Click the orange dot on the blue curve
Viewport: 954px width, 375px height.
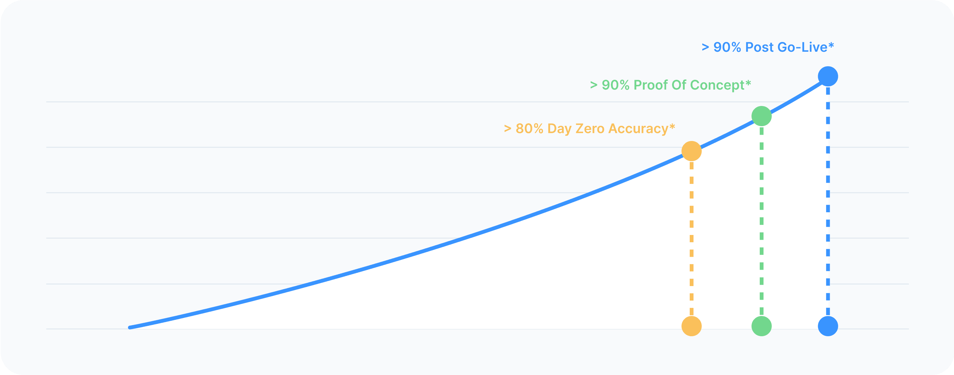click(x=691, y=151)
